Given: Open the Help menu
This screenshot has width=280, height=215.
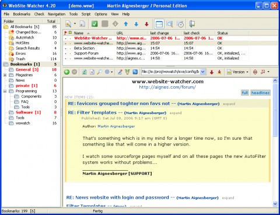Looking at the screenshot, I should coord(126,14).
